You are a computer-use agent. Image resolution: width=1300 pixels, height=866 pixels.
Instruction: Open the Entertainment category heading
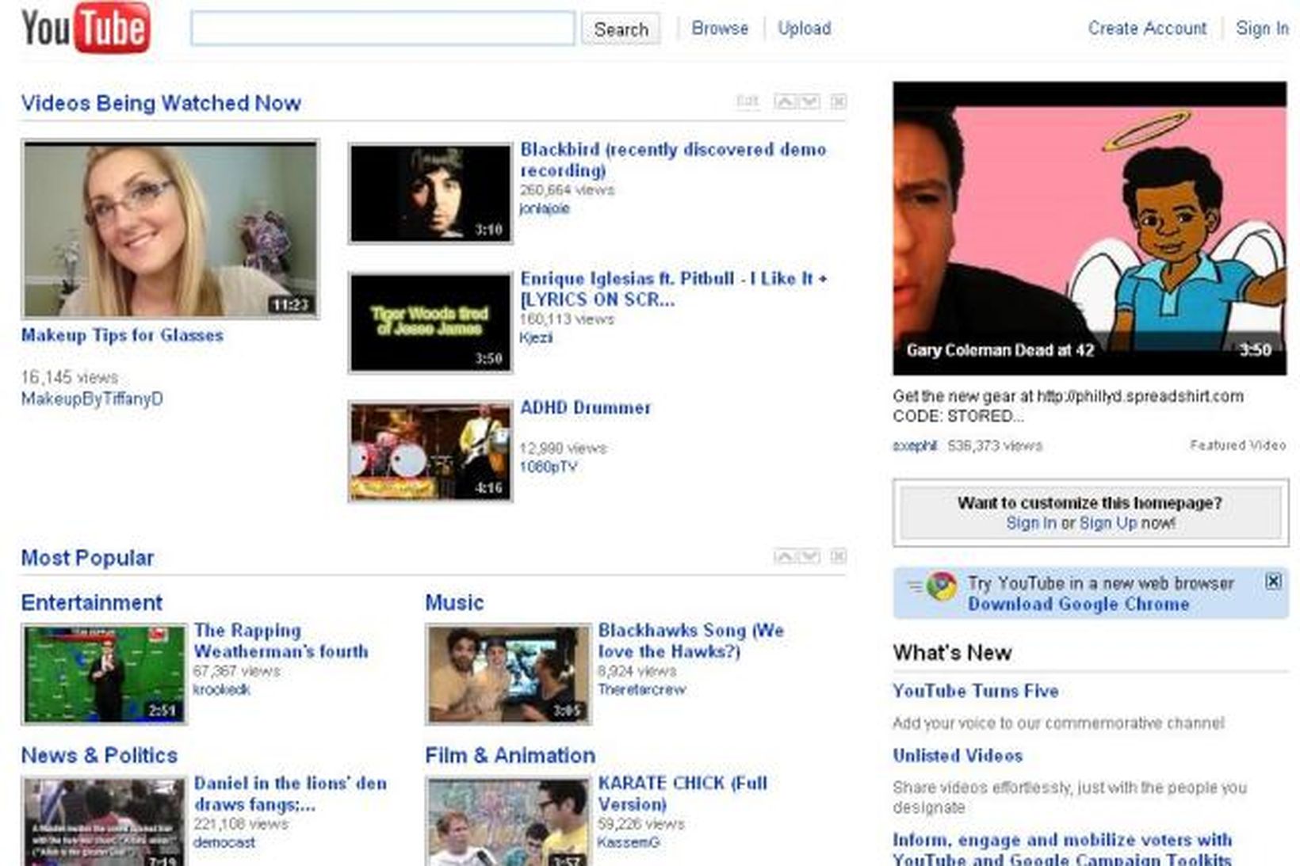(92, 603)
